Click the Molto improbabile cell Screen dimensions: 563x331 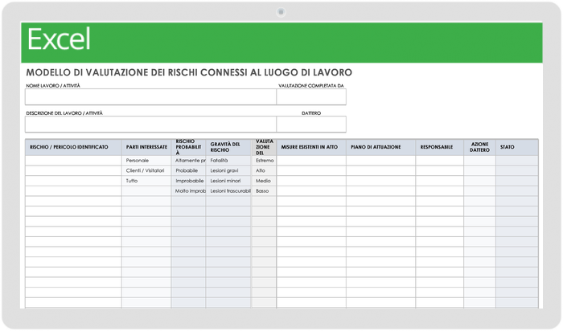coord(188,191)
